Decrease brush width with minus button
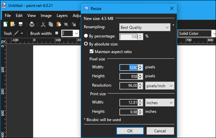This screenshot has width=216, height=138. pos(56,33)
